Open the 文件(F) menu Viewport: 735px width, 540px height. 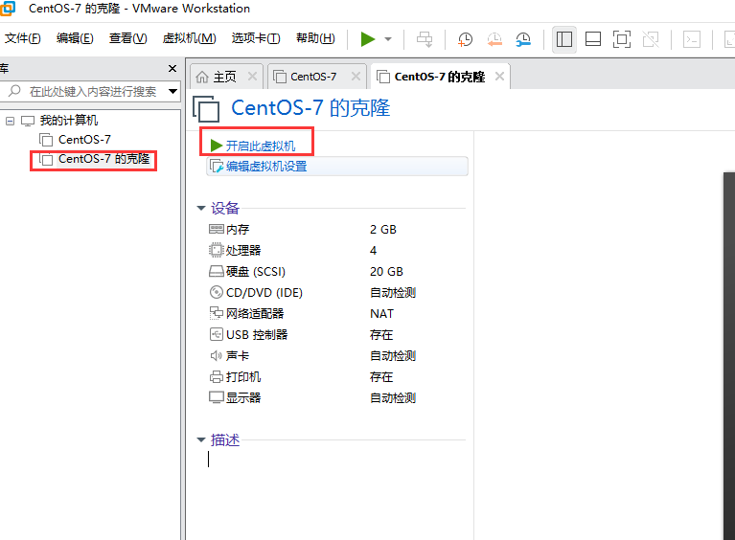[22, 38]
